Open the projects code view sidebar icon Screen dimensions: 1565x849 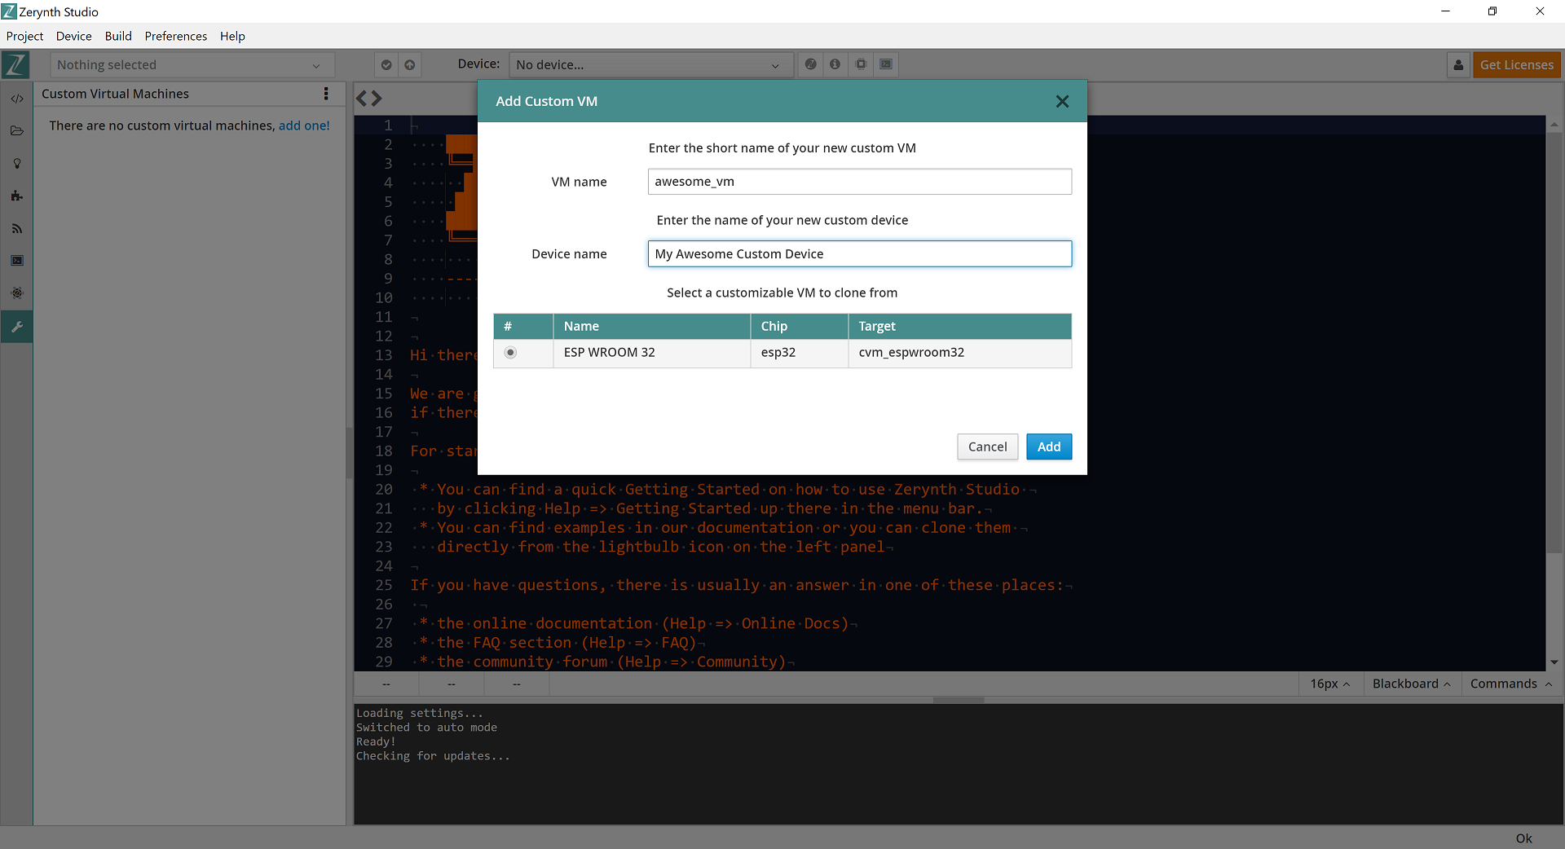click(16, 98)
